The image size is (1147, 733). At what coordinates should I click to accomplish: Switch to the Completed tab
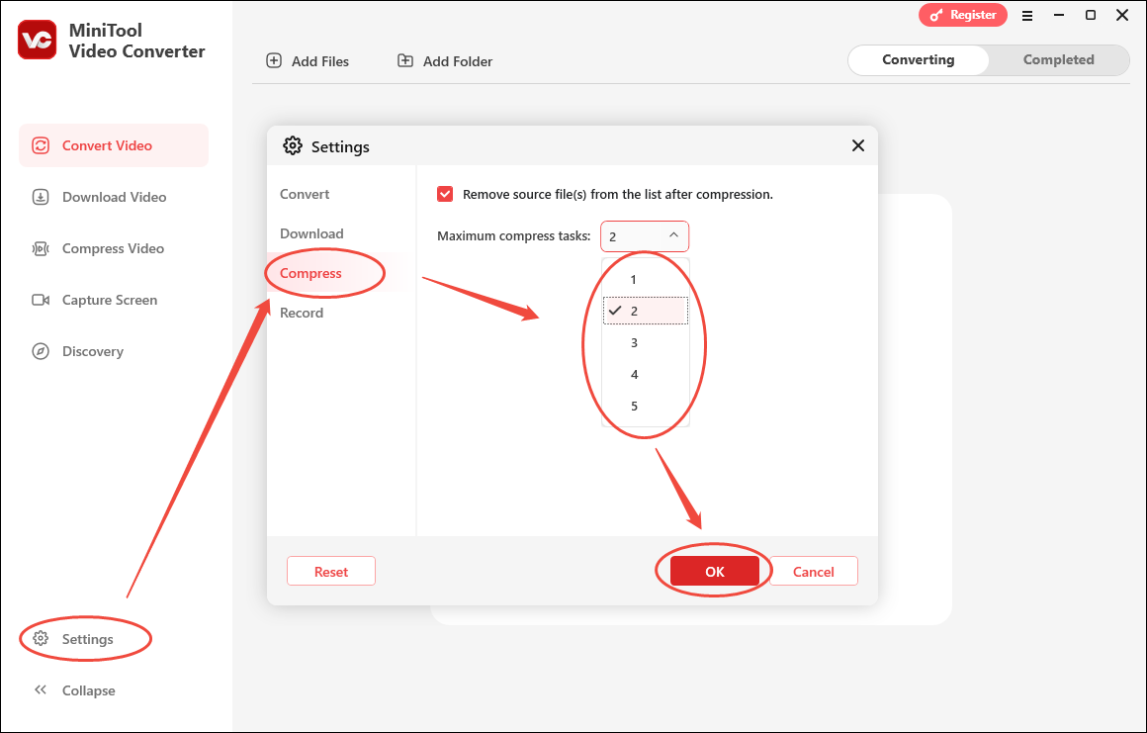[x=1058, y=60]
